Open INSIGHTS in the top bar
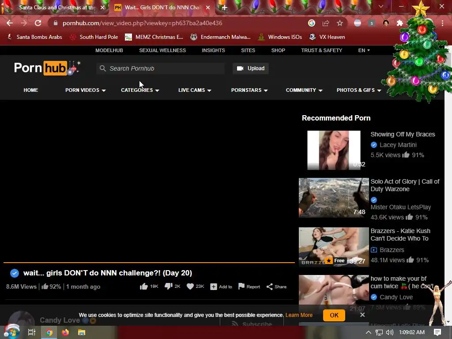This screenshot has height=339, width=452. coord(213,50)
